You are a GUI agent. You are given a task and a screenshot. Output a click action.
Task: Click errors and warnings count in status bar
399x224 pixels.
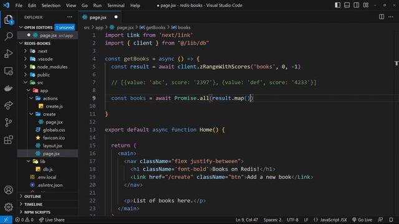(x=24, y=220)
